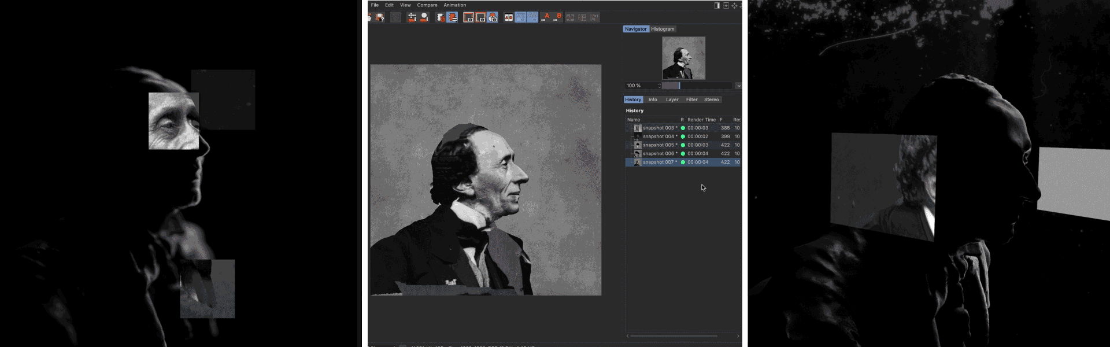The height and width of the screenshot is (347, 1110).
Task: Click the Name column header
Action: click(634, 120)
